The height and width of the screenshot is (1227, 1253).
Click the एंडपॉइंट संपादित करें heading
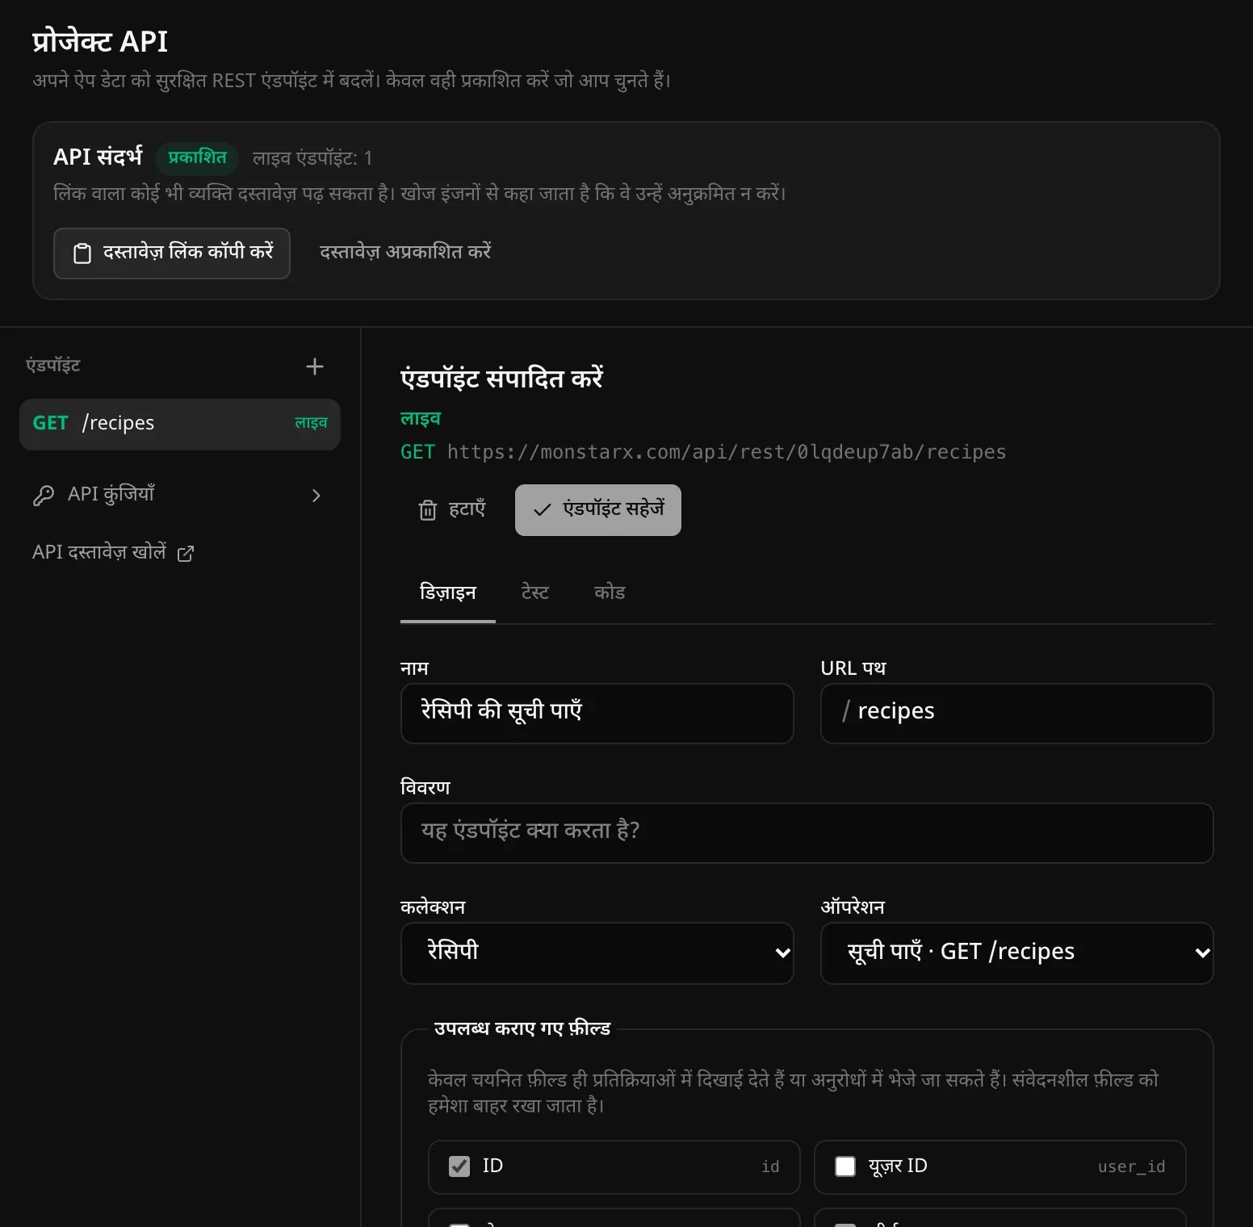point(502,379)
